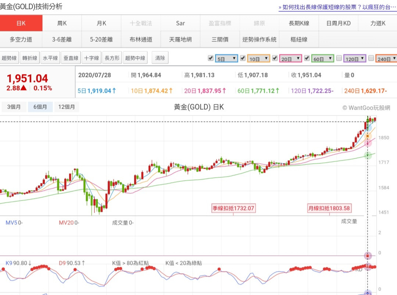Select the 趨勢線 trend line drawing tool

tap(9, 58)
